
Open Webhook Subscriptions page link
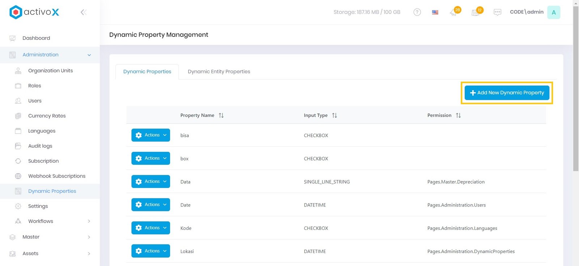[x=57, y=176]
